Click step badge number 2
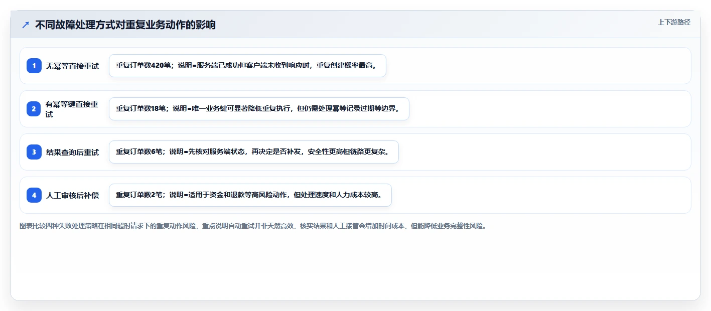The width and height of the screenshot is (711, 311). [x=34, y=109]
